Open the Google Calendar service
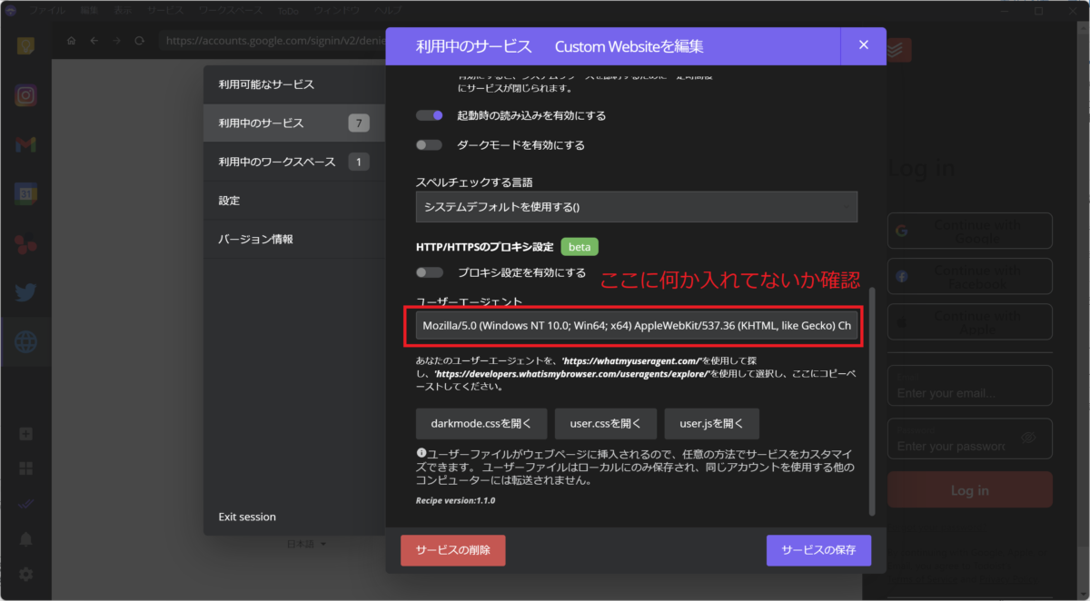This screenshot has height=601, width=1090. point(25,192)
